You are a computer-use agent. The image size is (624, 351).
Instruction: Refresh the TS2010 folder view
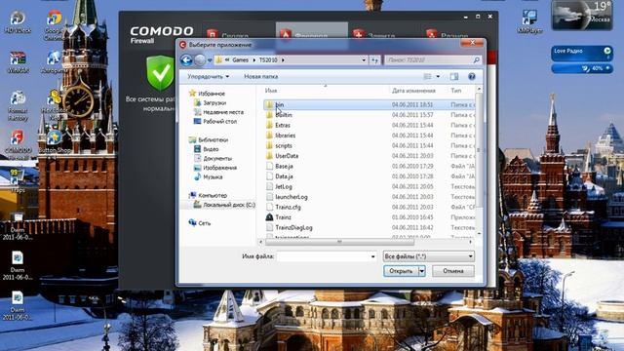coord(374,60)
